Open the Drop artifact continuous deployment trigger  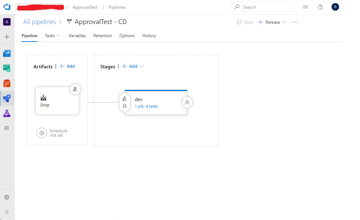[x=75, y=89]
